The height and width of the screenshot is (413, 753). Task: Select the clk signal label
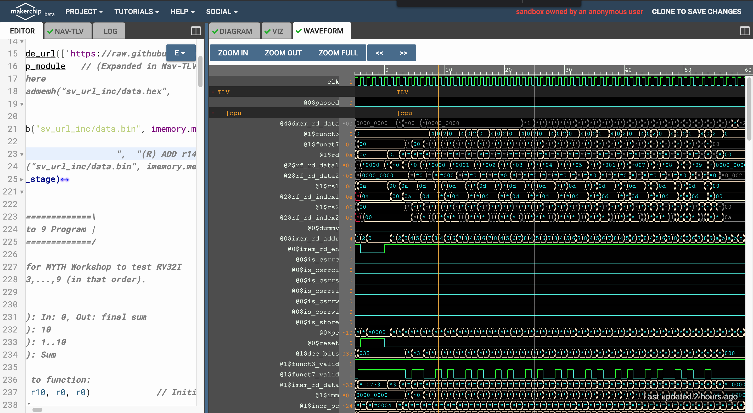point(333,82)
